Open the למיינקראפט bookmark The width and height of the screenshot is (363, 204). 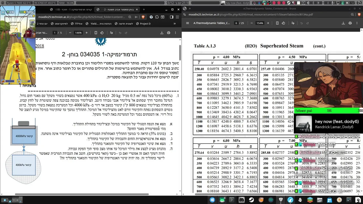click(x=59, y=24)
